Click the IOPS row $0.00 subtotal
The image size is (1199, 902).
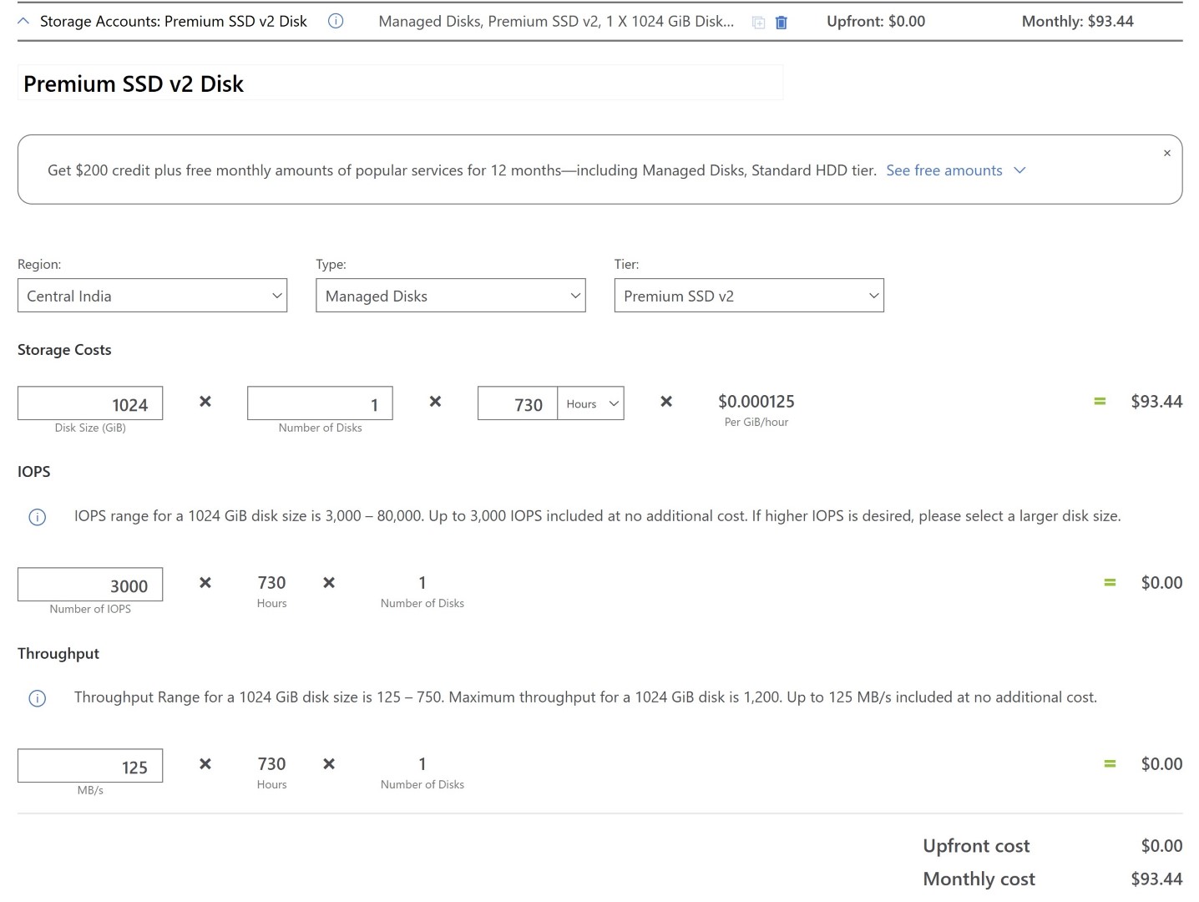tap(1161, 583)
